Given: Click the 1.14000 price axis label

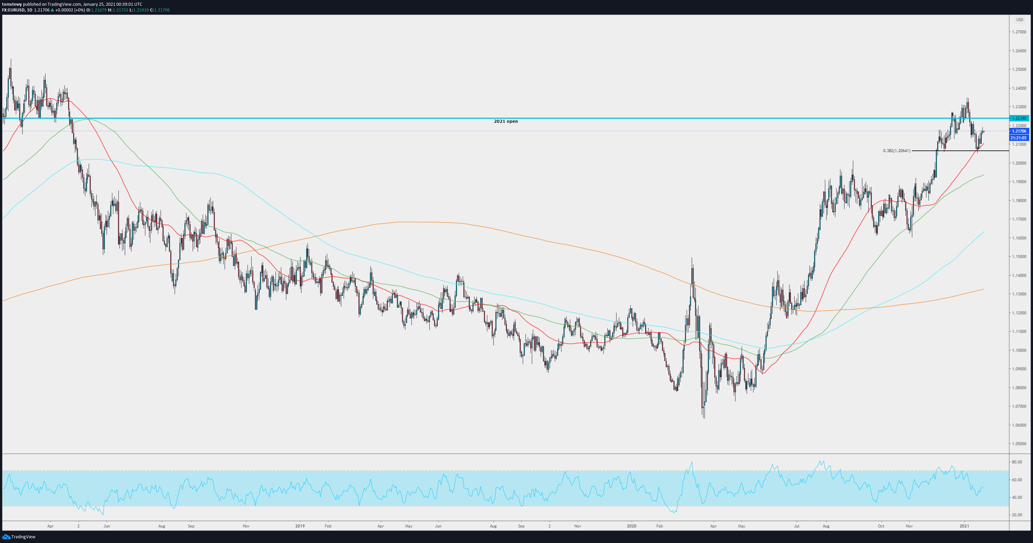Looking at the screenshot, I should pos(1019,275).
